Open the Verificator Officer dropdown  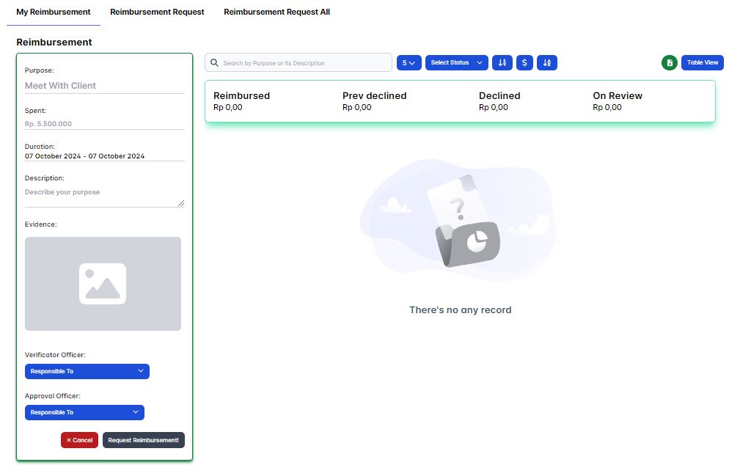(x=87, y=372)
